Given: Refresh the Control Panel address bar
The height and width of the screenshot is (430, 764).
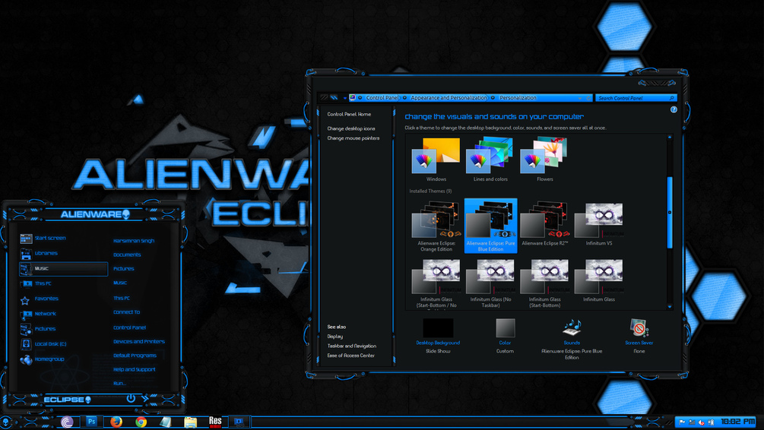Looking at the screenshot, I should click(x=588, y=98).
